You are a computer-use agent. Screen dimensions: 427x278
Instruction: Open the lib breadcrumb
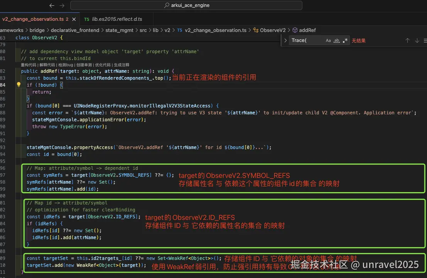(155, 30)
